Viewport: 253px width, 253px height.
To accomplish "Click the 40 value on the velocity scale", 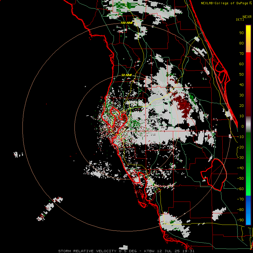I will coord(241,85).
